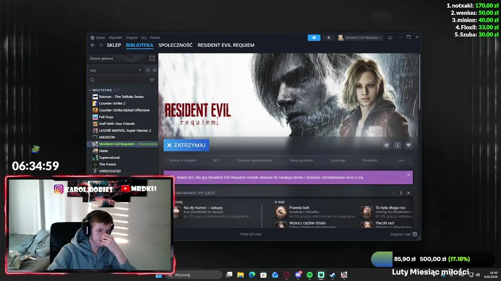Go to the SKLEP tab
This screenshot has height=281, width=501.
coord(114,45)
